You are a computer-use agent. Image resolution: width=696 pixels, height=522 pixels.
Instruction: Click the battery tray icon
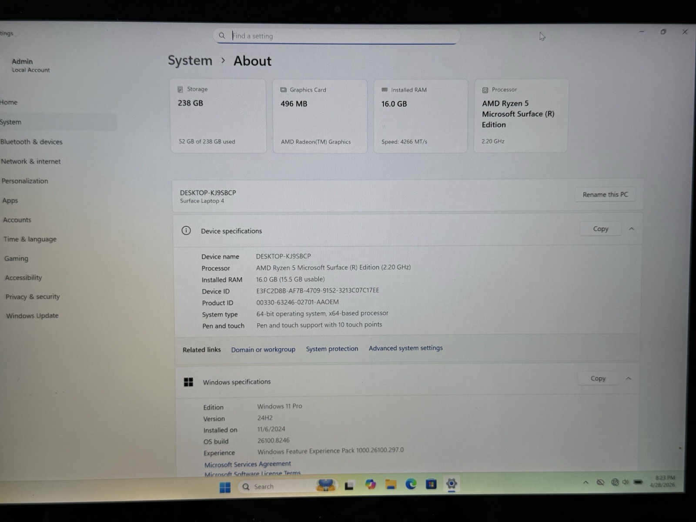[638, 482]
